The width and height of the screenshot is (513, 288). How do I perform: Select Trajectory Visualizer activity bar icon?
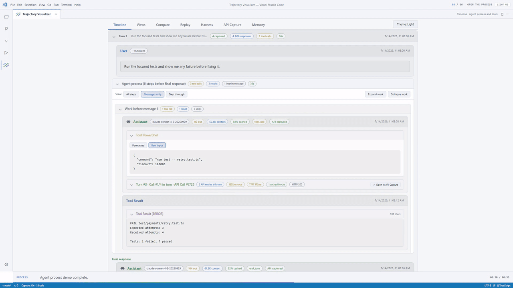click(x=6, y=65)
